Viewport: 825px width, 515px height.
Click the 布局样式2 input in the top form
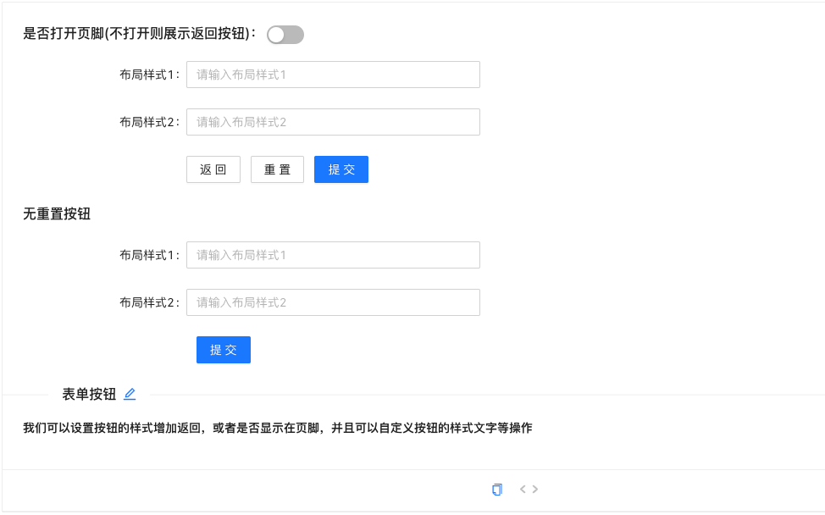pyautogui.click(x=333, y=122)
